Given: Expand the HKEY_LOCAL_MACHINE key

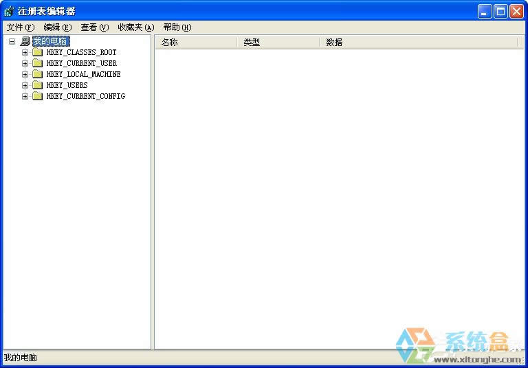Looking at the screenshot, I should click(x=25, y=74).
